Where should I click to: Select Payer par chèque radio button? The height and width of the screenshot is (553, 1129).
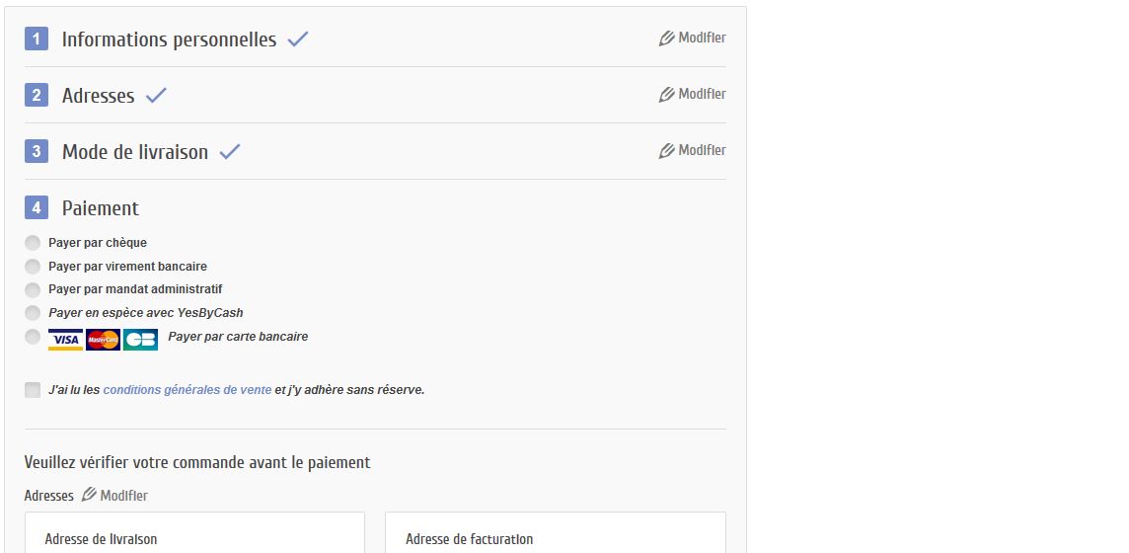(x=33, y=243)
